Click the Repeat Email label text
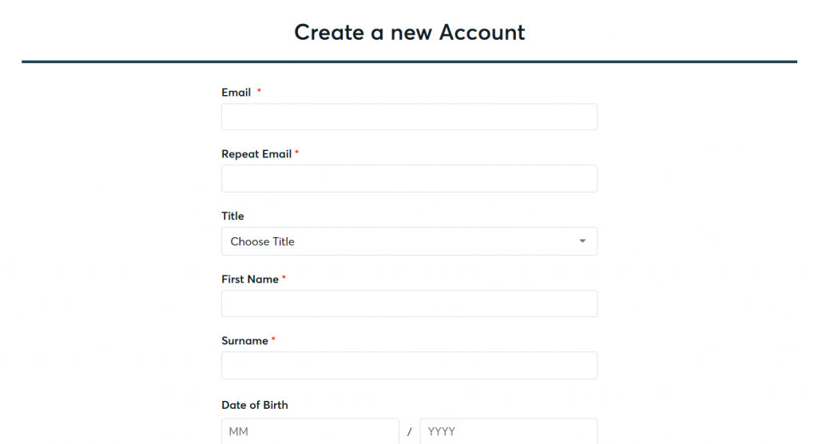818x444 pixels. pyautogui.click(x=256, y=154)
